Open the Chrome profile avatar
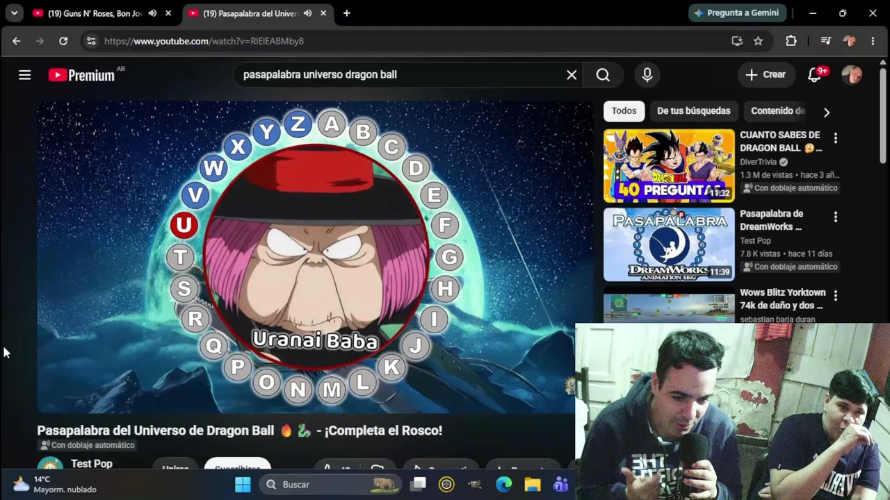This screenshot has height=500, width=890. pos(849,41)
